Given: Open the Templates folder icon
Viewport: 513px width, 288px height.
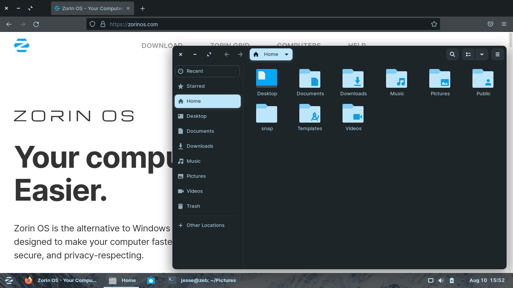Looking at the screenshot, I should [310, 113].
